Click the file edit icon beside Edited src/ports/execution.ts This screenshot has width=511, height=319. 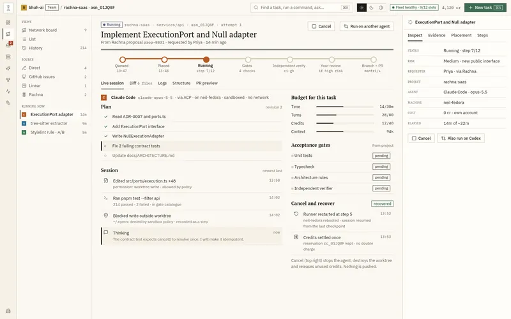(x=106, y=181)
